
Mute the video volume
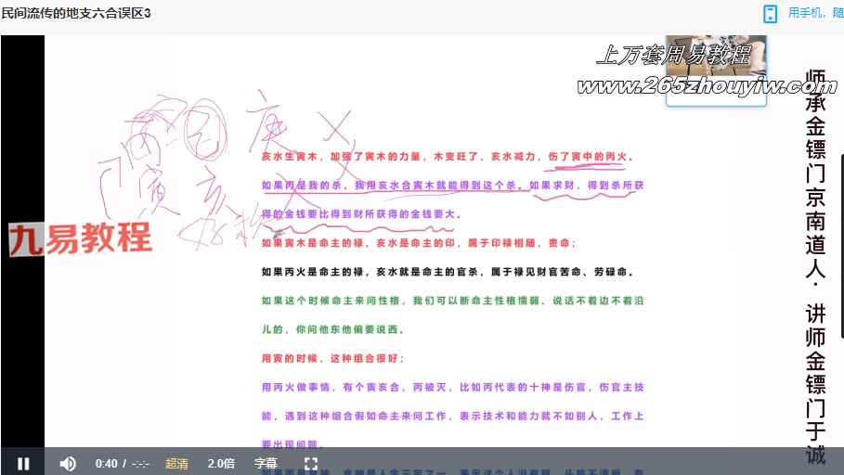tap(68, 463)
